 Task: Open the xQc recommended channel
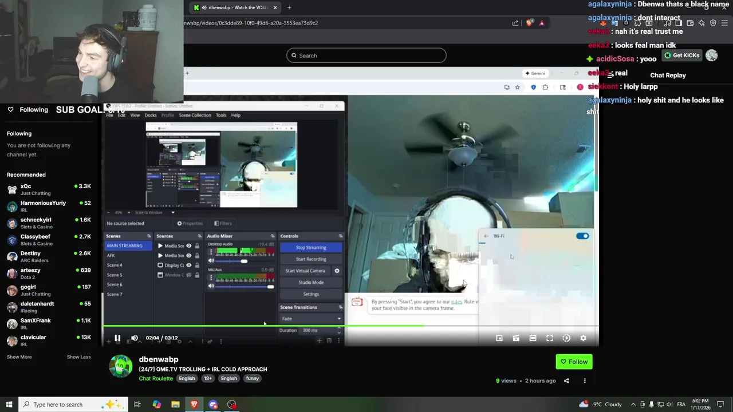coord(49,189)
